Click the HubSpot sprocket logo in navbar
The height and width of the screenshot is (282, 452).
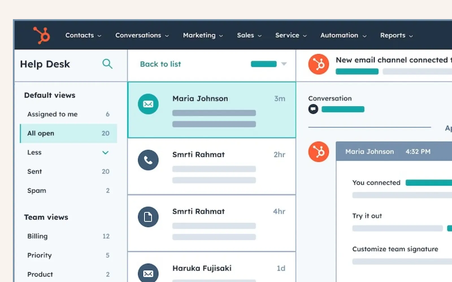(42, 36)
